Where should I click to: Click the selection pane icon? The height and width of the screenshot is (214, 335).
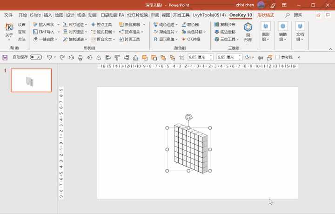point(269,57)
